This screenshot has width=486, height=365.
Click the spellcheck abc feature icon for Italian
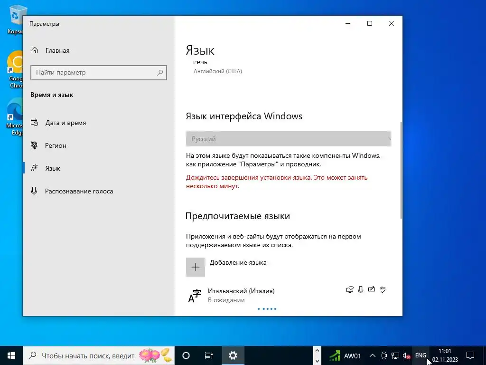[383, 289]
